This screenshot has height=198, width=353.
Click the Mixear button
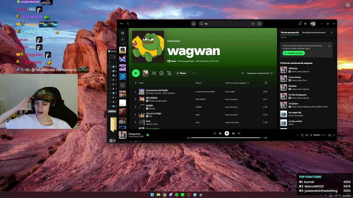click(181, 73)
